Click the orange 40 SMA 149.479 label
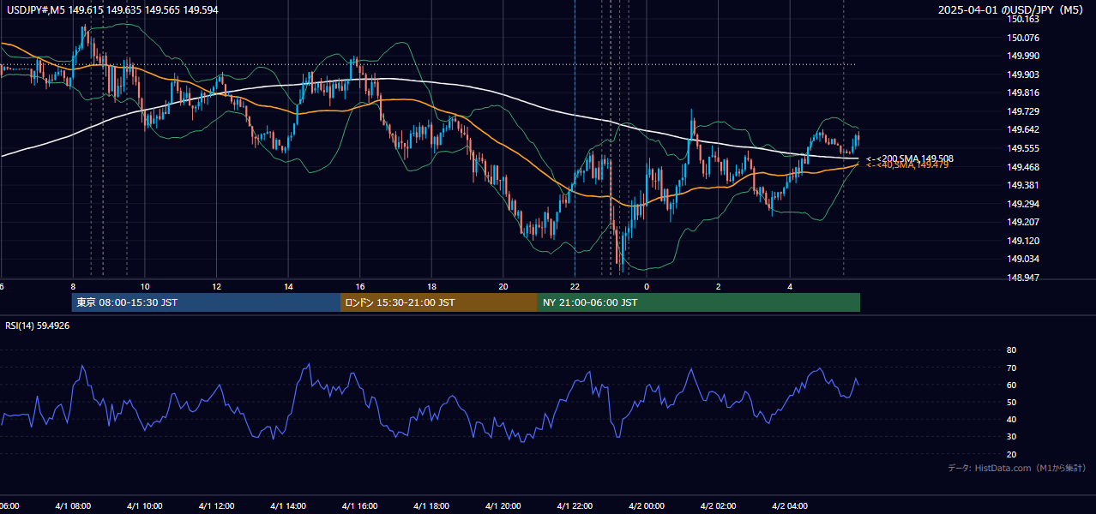The image size is (1096, 514). click(907, 164)
